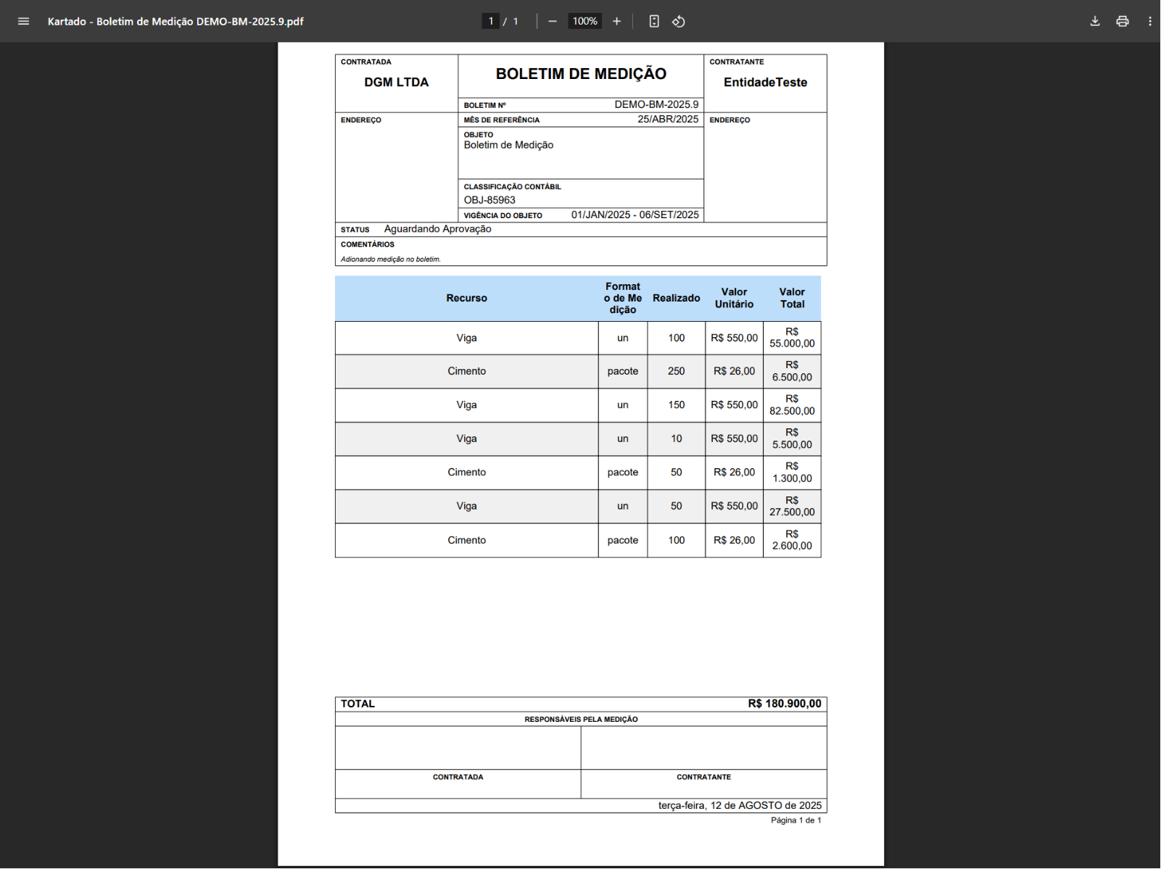Click the BOLETIM DE MEDIÇÃO heading
This screenshot has height=869, width=1161.
581,74
